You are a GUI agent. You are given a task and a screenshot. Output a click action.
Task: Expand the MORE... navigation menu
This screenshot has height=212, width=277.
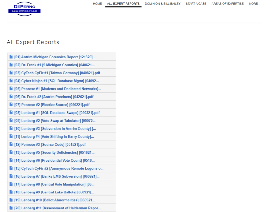[x=254, y=4]
